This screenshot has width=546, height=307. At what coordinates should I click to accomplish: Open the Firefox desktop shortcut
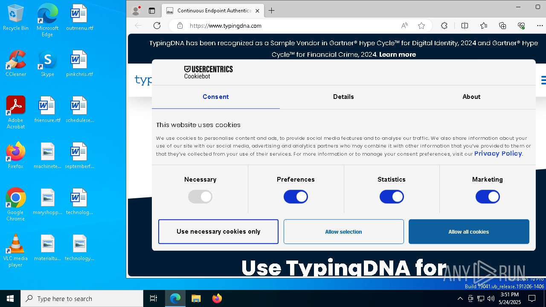click(16, 156)
